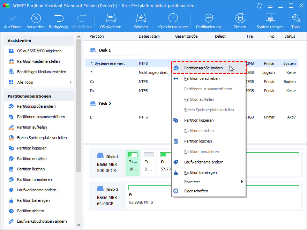Click the Rückgängig undo arrow
307x230 pixels.
coord(59,18)
